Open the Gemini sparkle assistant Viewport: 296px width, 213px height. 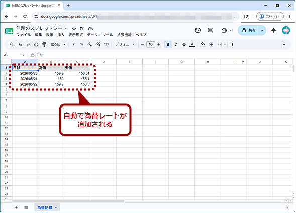[274, 30]
